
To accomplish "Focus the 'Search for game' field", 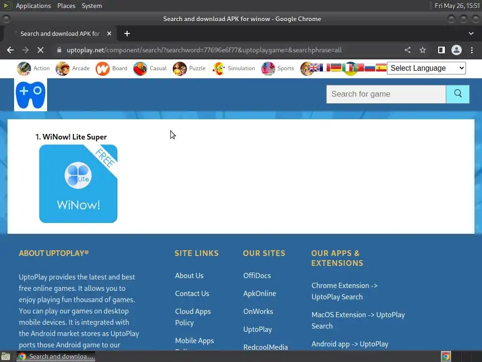I will pyautogui.click(x=386, y=94).
